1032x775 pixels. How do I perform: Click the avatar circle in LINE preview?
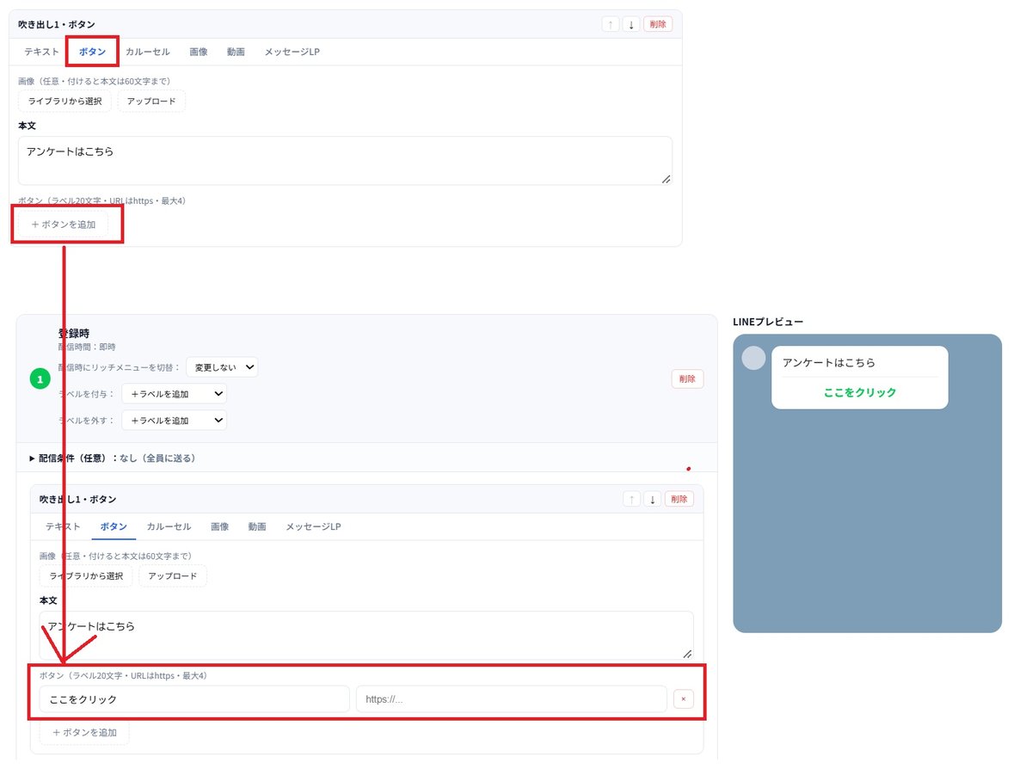pyautogui.click(x=753, y=358)
